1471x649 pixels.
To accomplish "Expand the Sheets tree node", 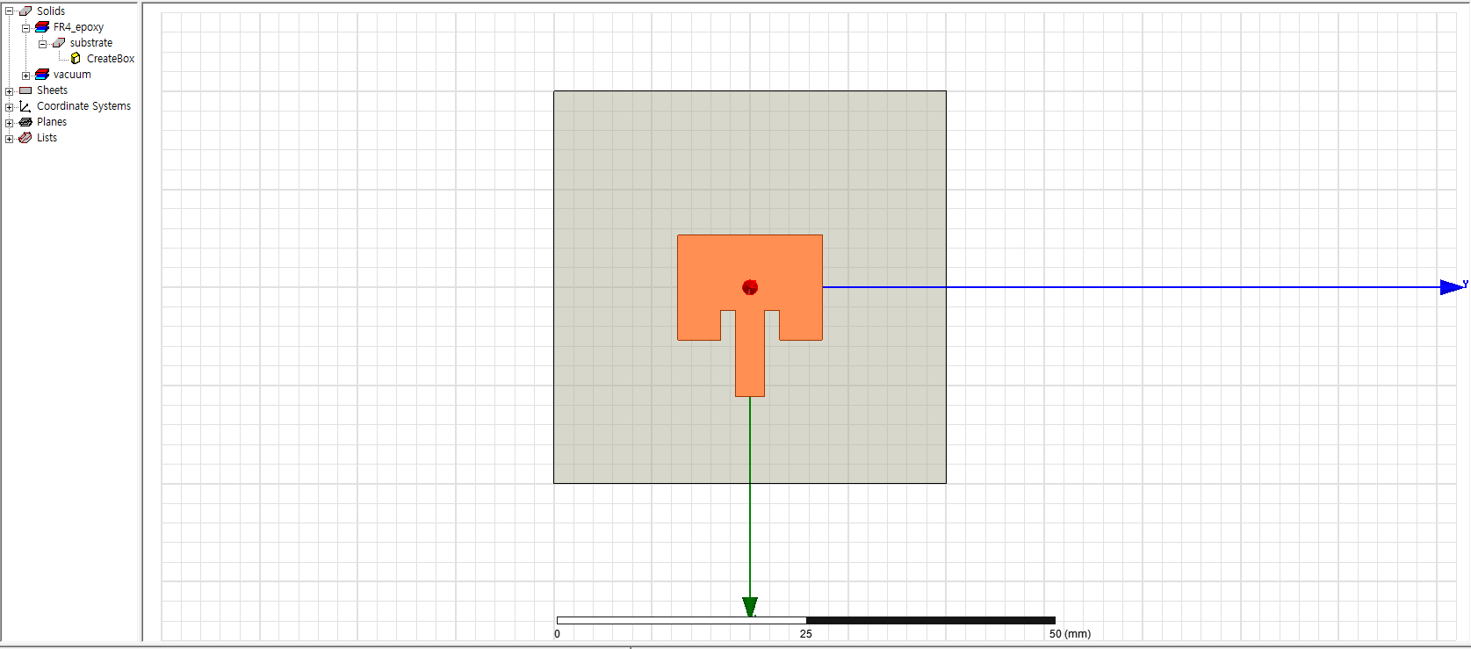I will point(10,91).
